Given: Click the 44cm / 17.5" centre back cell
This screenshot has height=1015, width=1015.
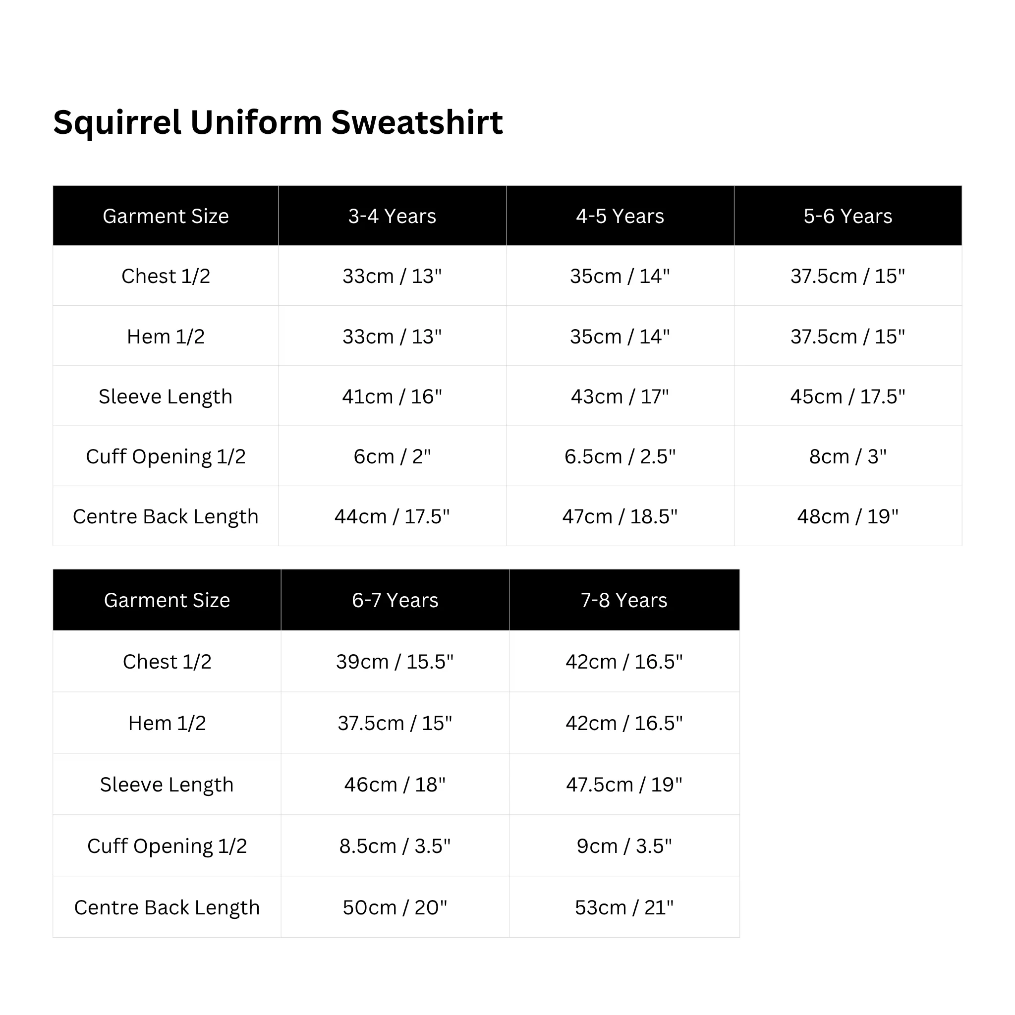Looking at the screenshot, I should 392,516.
